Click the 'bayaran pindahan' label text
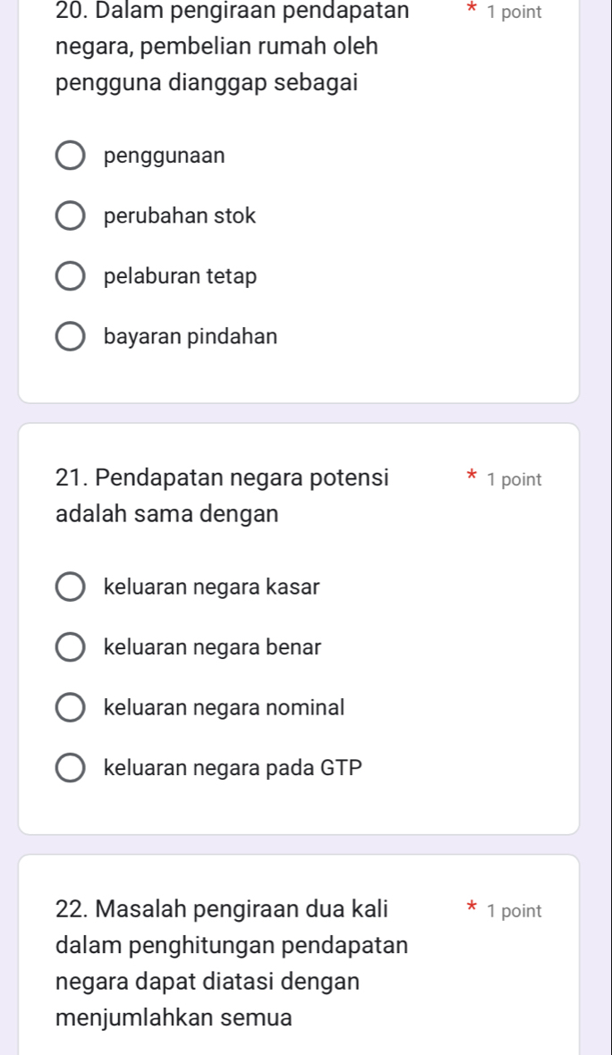Screen dimensions: 612x1055 191,338
